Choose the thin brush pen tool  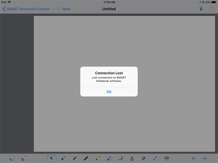tap(74, 158)
